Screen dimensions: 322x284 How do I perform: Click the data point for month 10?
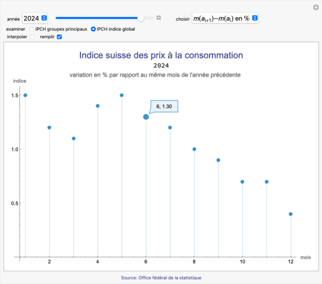click(x=243, y=182)
